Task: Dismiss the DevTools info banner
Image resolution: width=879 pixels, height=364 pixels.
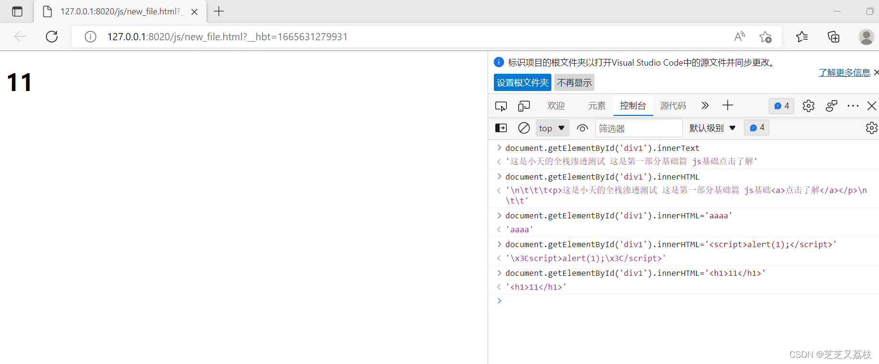Action: point(876,72)
